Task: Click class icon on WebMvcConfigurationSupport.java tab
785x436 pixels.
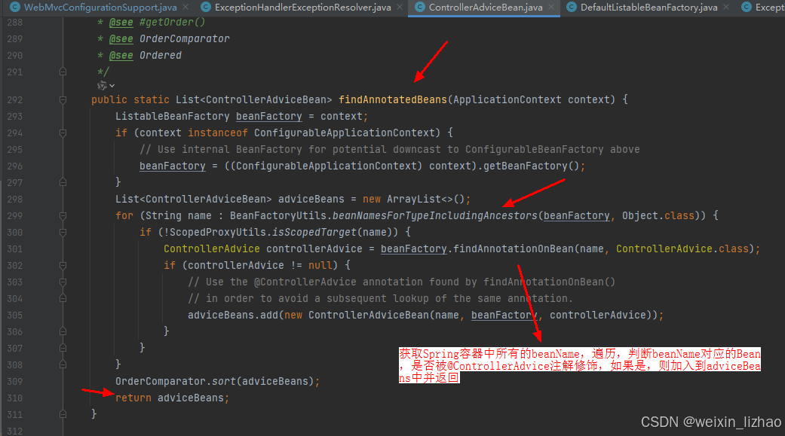Action: pyautogui.click(x=15, y=7)
